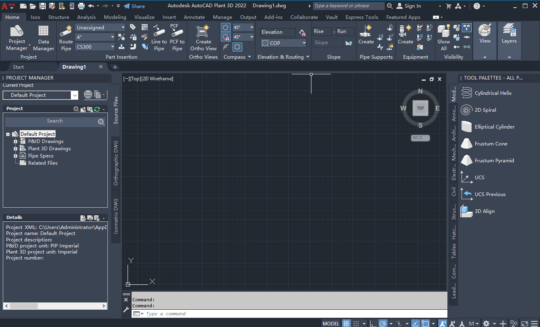Refresh the project tree
The height and width of the screenshot is (327, 540).
pyautogui.click(x=97, y=109)
